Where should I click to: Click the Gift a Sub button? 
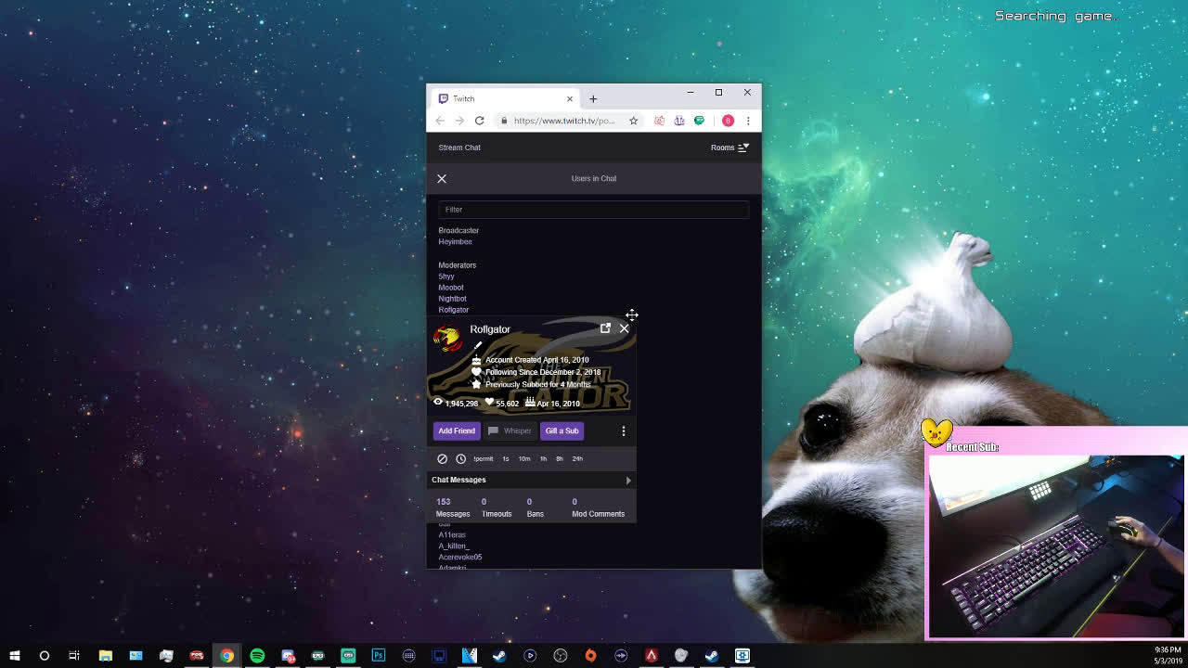point(562,430)
